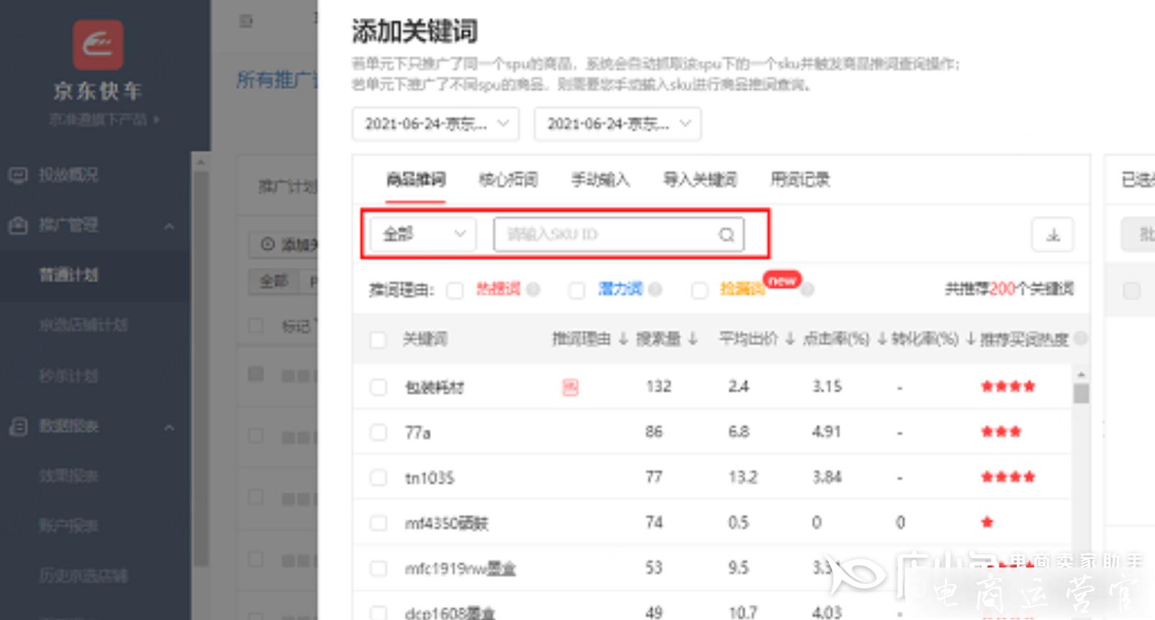
Task: Open 普通计划 in the sidebar
Action: 68,275
